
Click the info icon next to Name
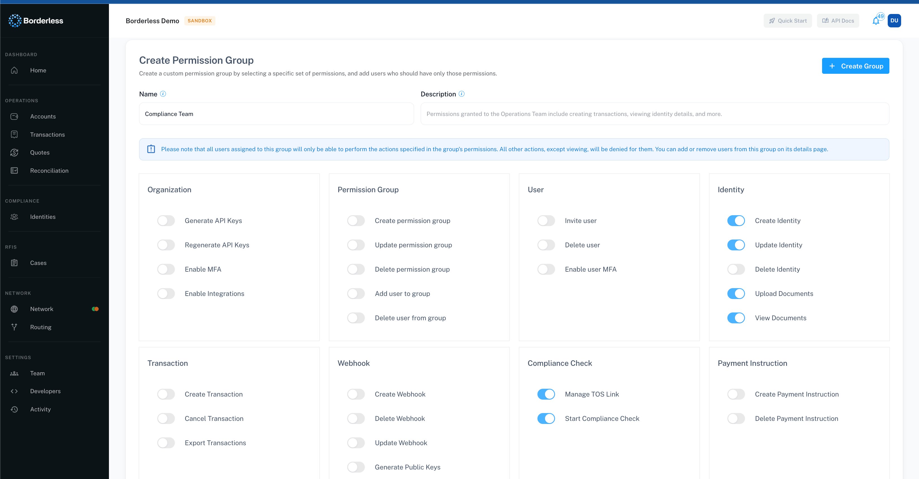coord(163,94)
